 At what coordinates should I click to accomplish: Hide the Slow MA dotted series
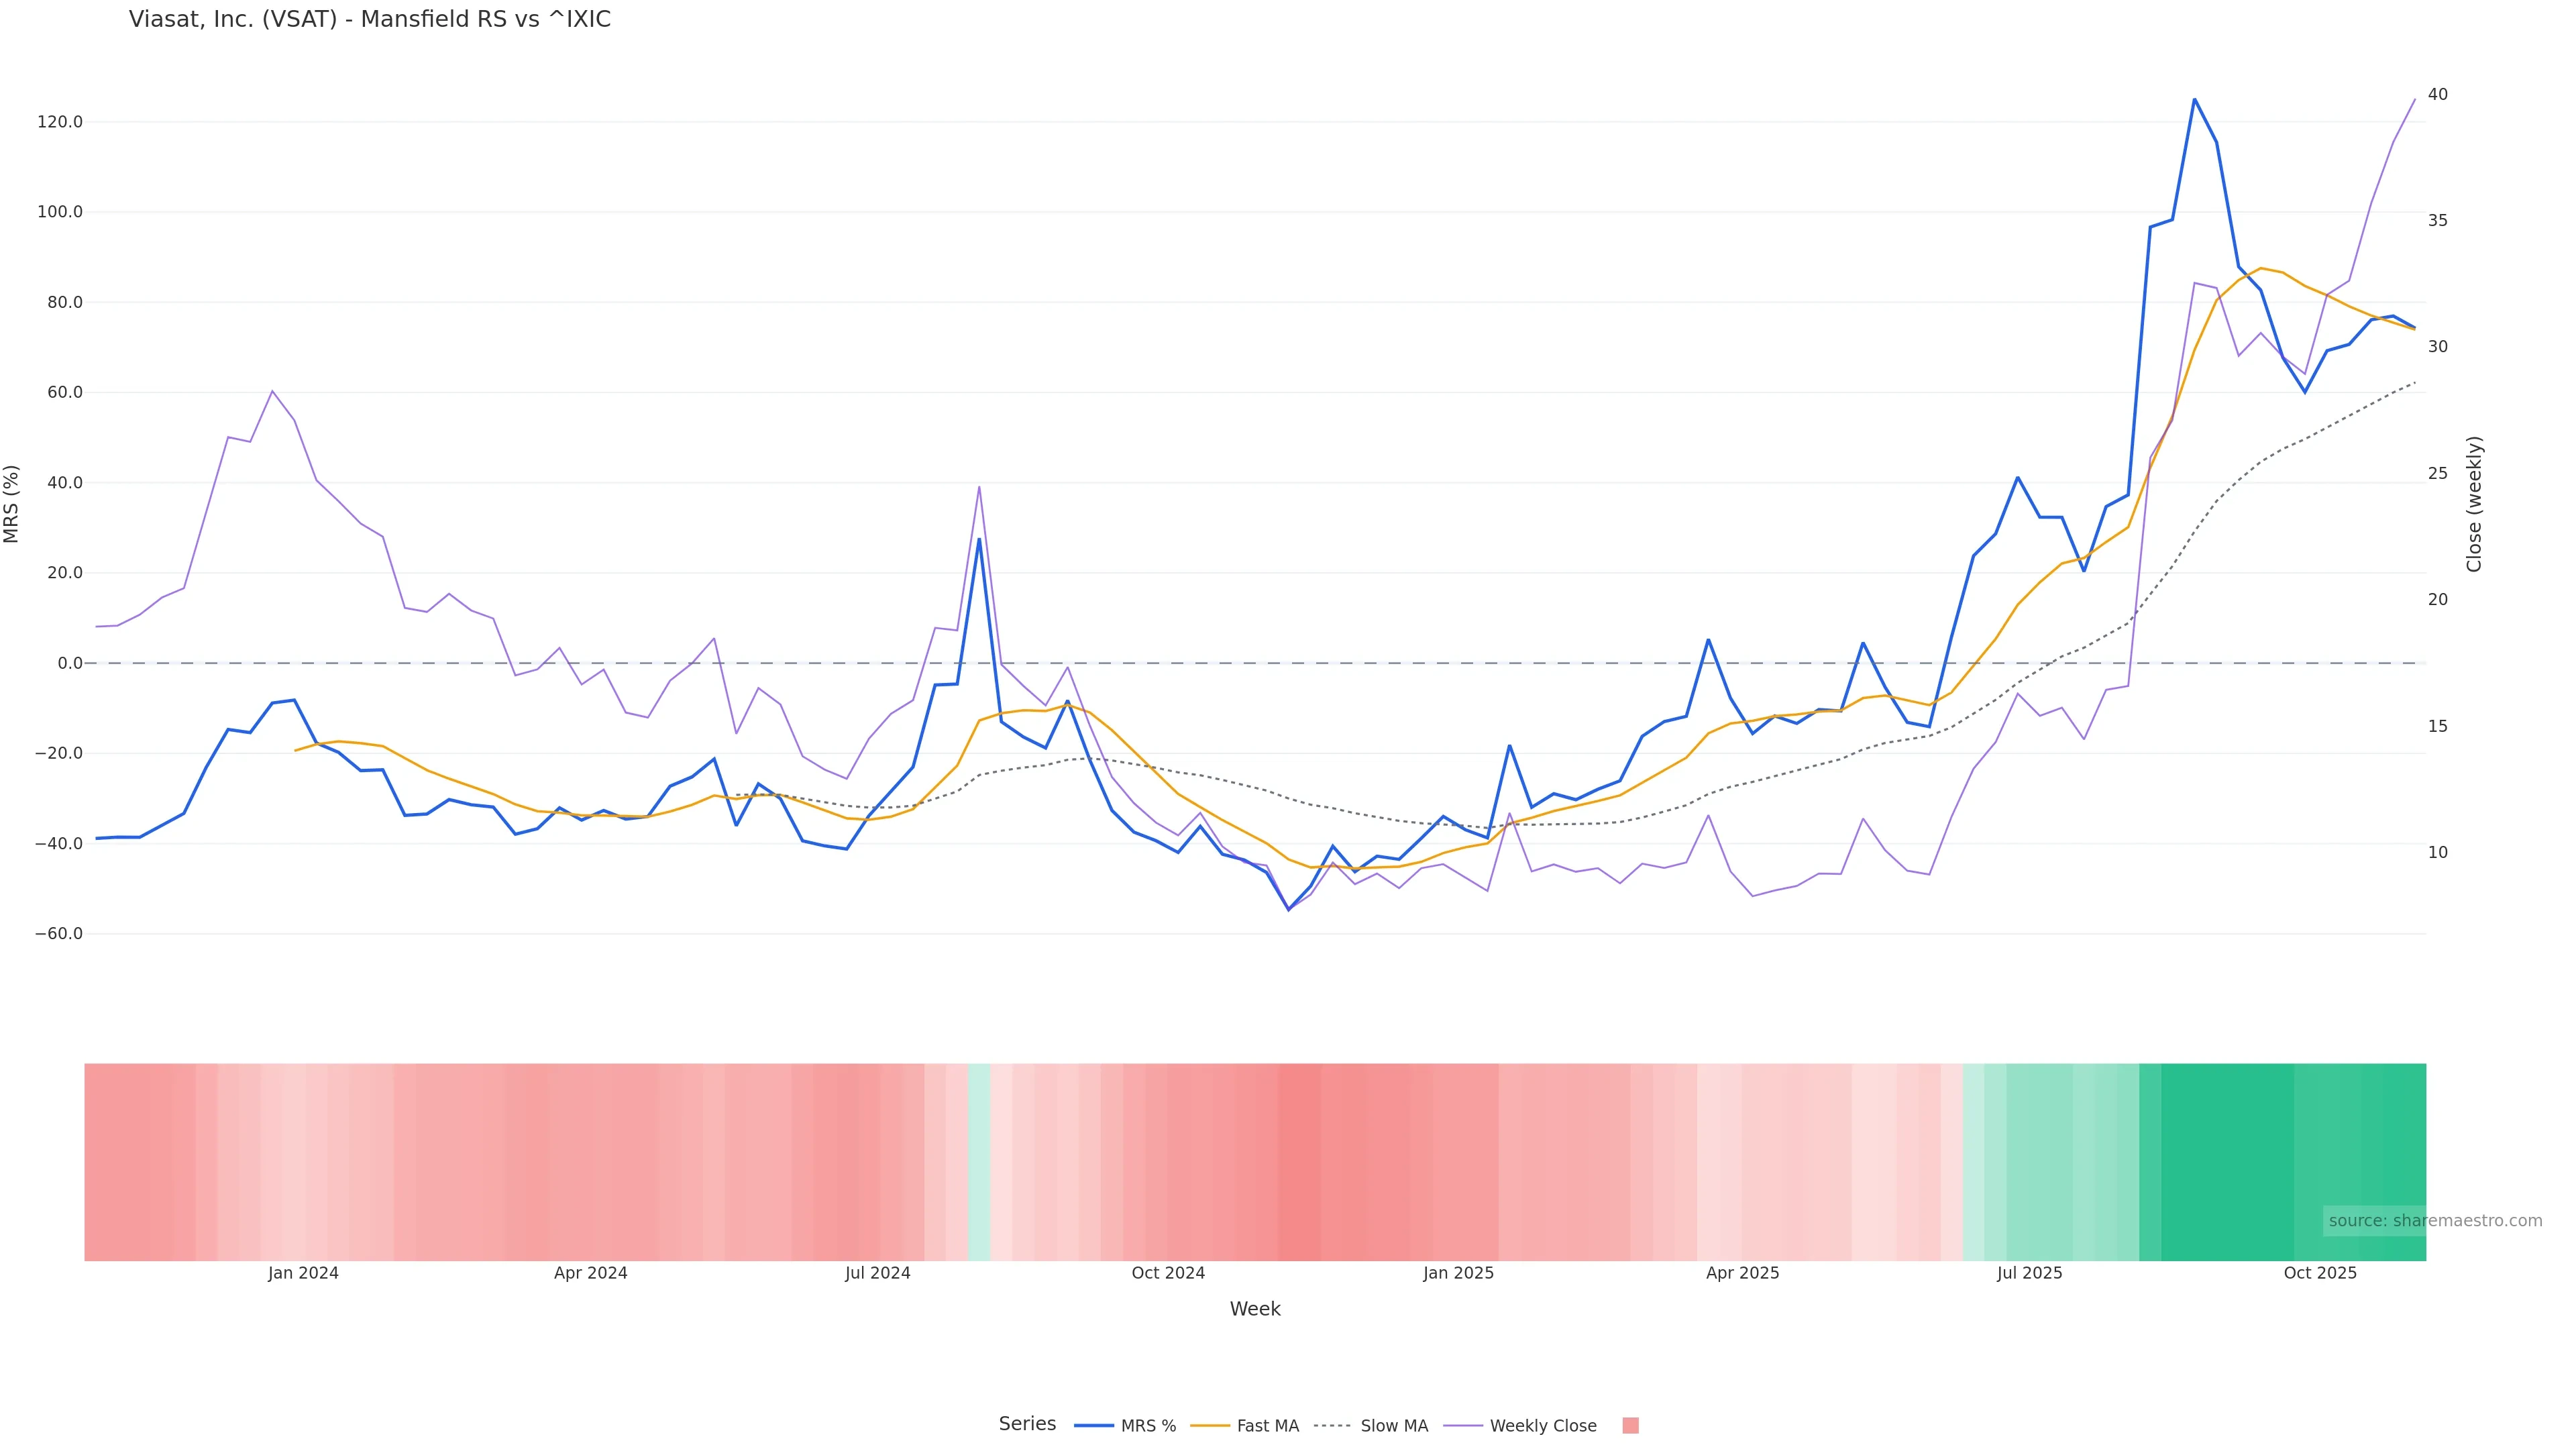[1393, 1426]
